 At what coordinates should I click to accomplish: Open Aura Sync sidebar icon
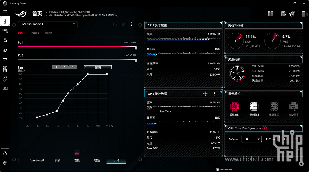pos(5,40)
